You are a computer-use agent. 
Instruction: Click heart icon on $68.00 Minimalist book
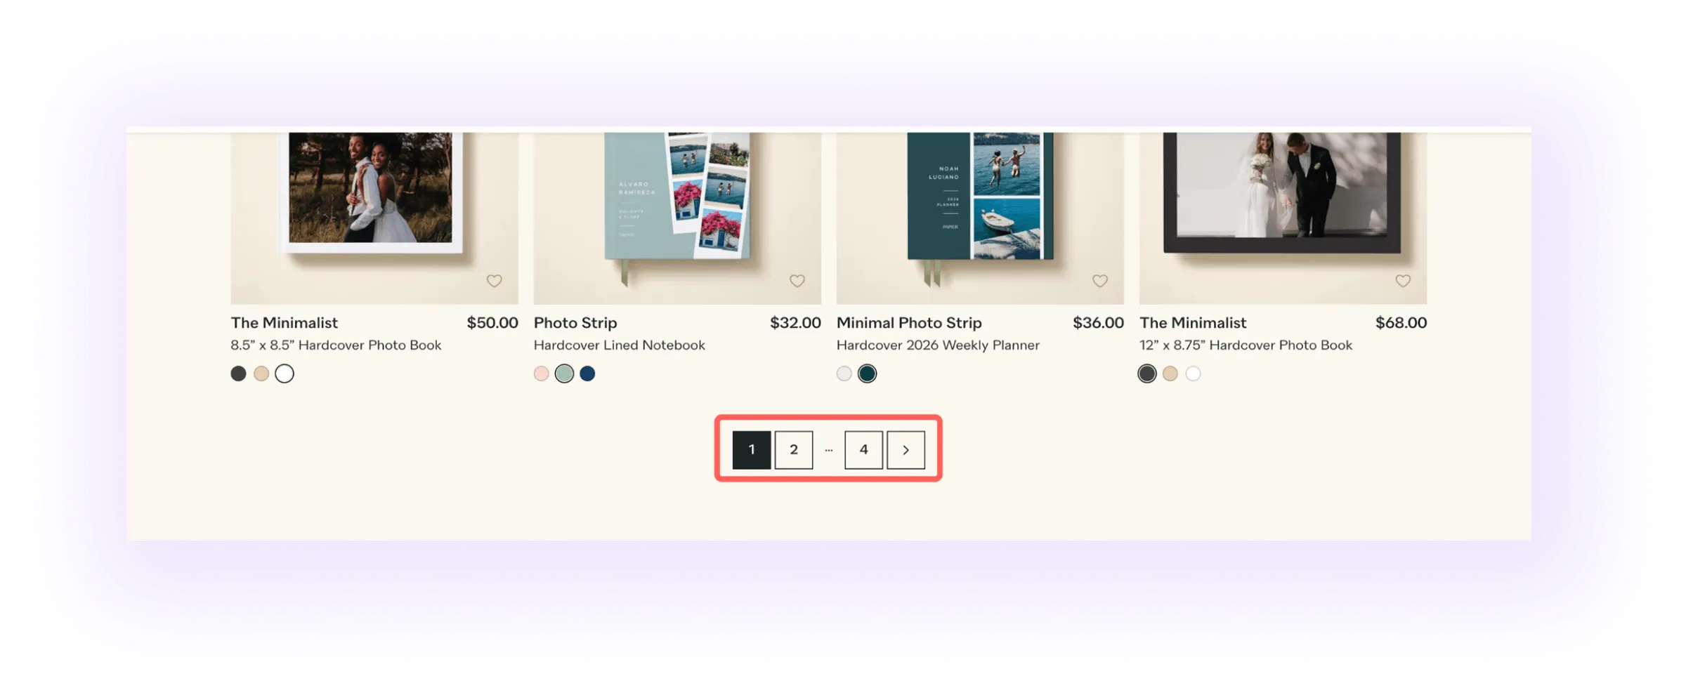click(1403, 281)
